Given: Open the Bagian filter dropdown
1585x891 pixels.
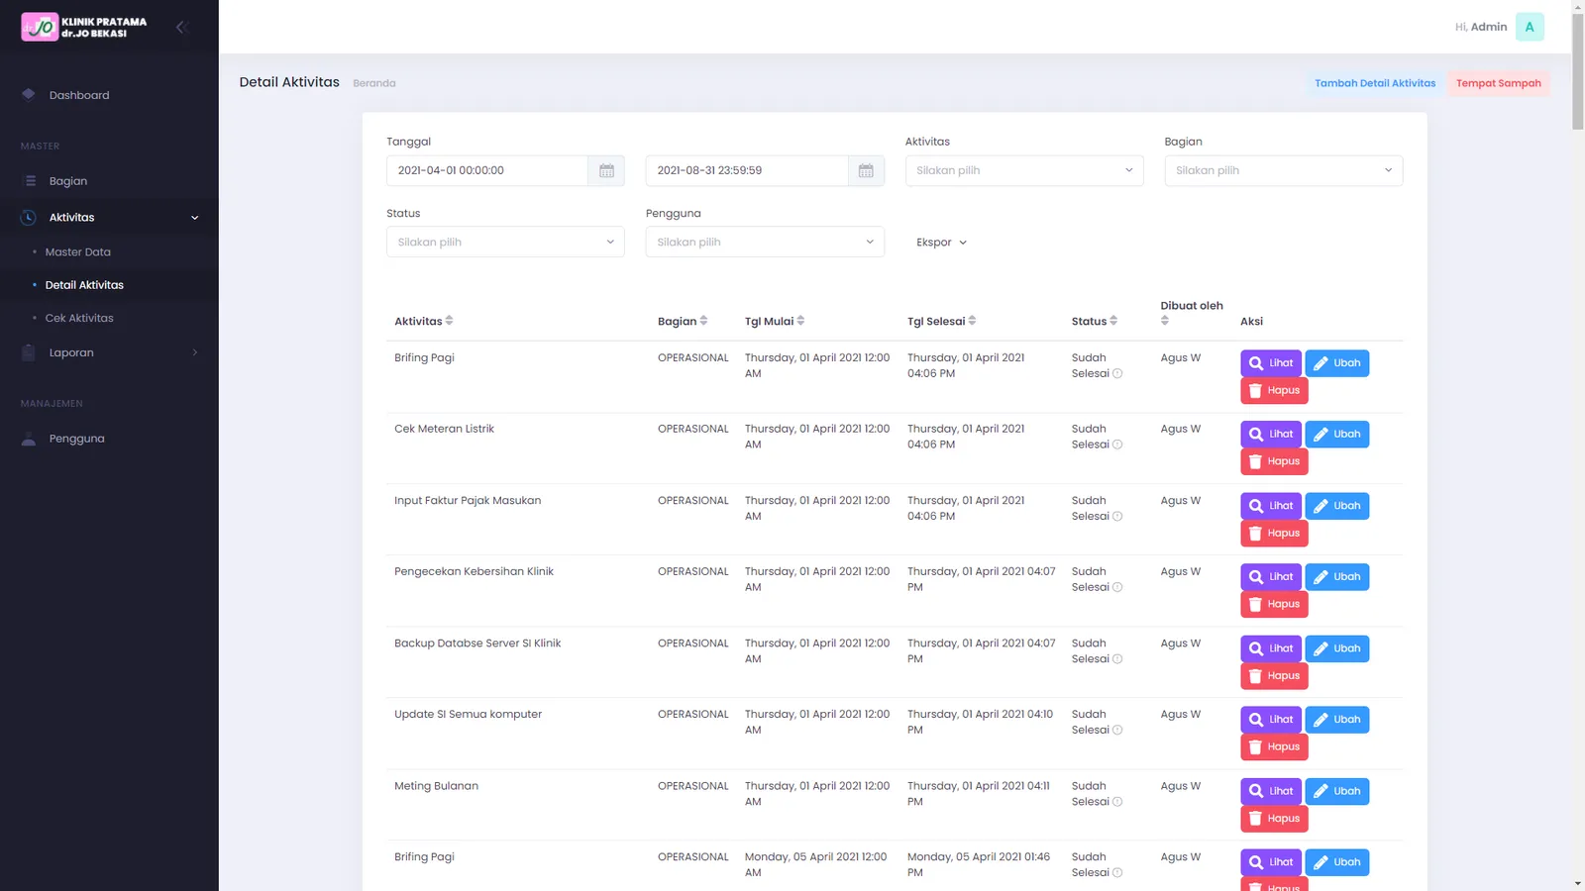Looking at the screenshot, I should (x=1284, y=170).
